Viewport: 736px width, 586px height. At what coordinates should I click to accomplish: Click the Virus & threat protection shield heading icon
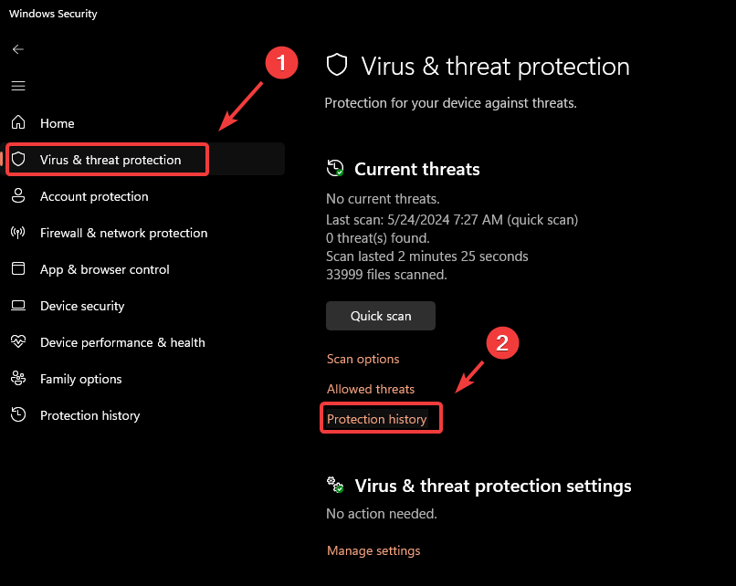pyautogui.click(x=338, y=66)
